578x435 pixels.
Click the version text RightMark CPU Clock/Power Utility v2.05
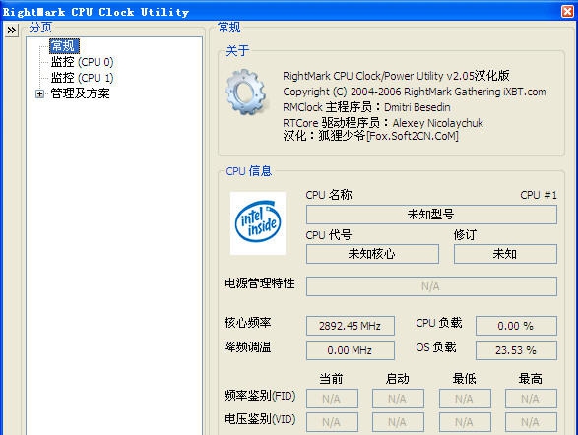click(x=396, y=76)
